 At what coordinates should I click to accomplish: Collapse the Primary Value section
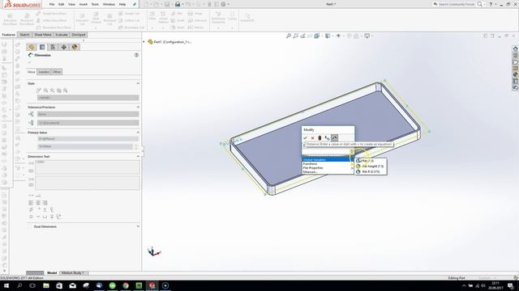138,133
